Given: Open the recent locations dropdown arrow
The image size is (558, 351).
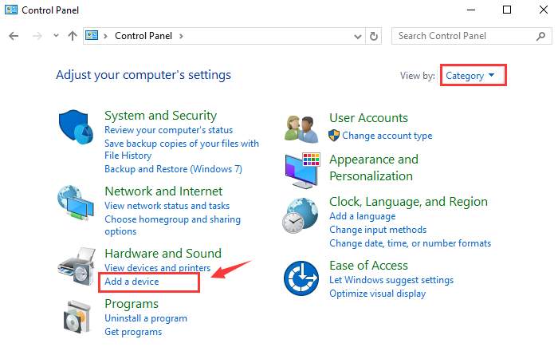Looking at the screenshot, I should pyautogui.click(x=56, y=36).
